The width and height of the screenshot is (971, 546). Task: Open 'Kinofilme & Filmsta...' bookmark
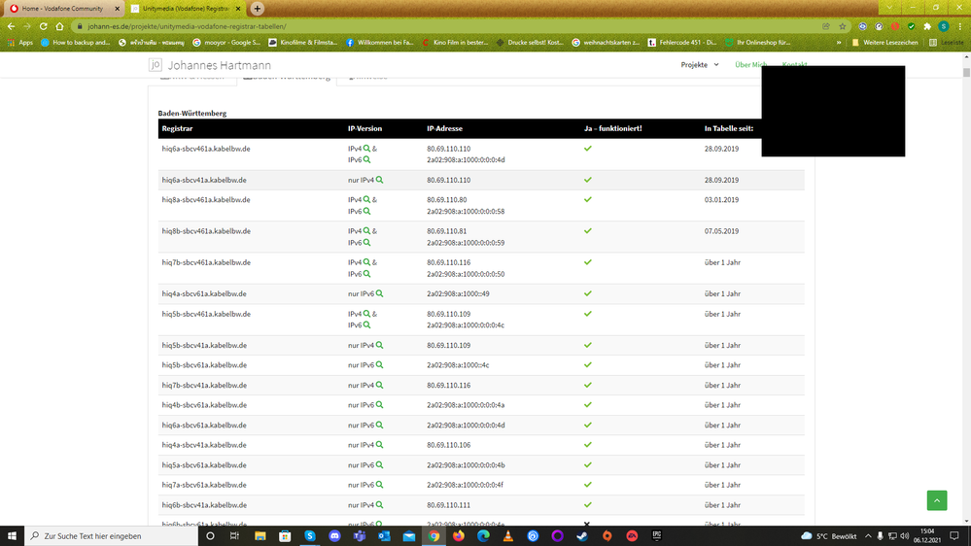click(302, 43)
